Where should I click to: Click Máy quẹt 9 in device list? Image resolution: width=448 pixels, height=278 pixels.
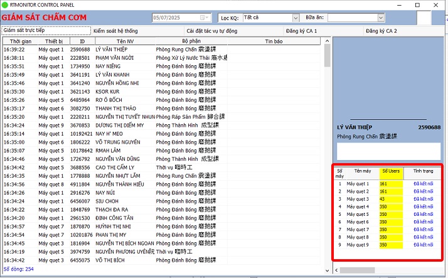tap(358, 245)
